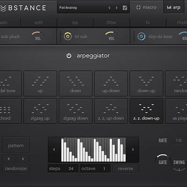Select the random arpeggio mode
This screenshot has width=187, height=187.
pos(176,83)
